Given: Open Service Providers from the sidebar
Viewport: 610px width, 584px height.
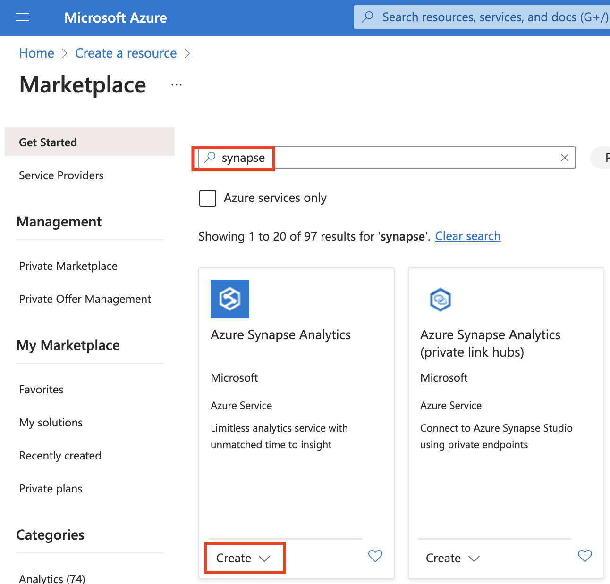Looking at the screenshot, I should point(60,175).
